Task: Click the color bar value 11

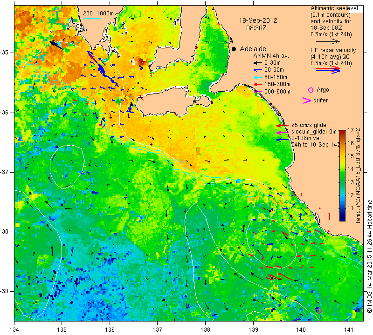Action: [351, 208]
